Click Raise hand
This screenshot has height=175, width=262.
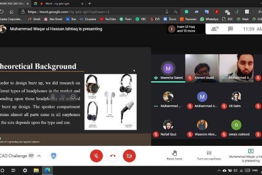(x=174, y=156)
